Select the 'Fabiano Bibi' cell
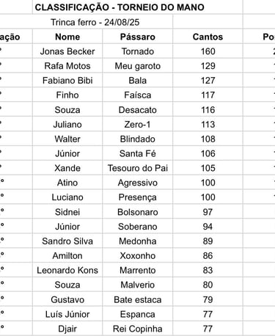Viewport: 275px width, 336px height. [x=67, y=81]
